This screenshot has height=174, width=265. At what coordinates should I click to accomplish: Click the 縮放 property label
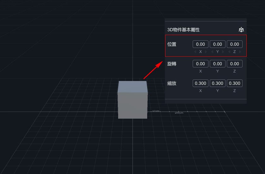click(172, 83)
